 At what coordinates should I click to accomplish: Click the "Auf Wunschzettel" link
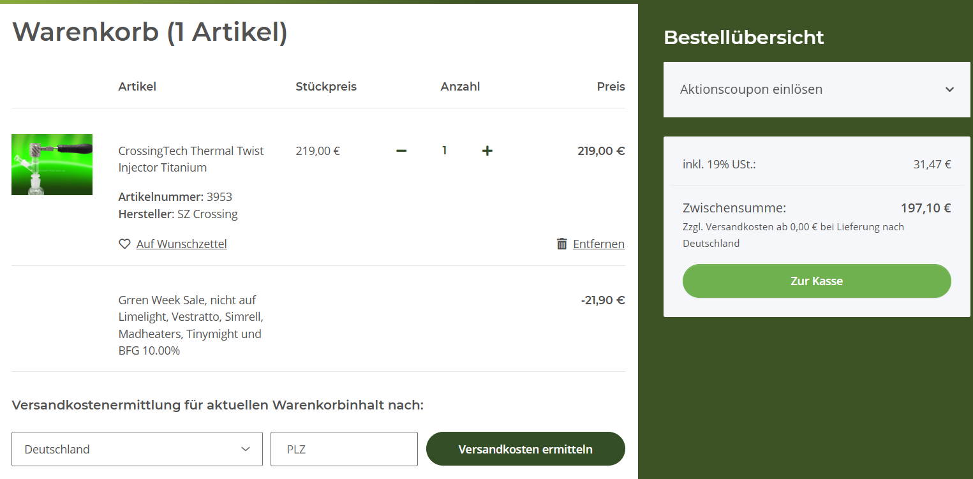[x=182, y=244]
